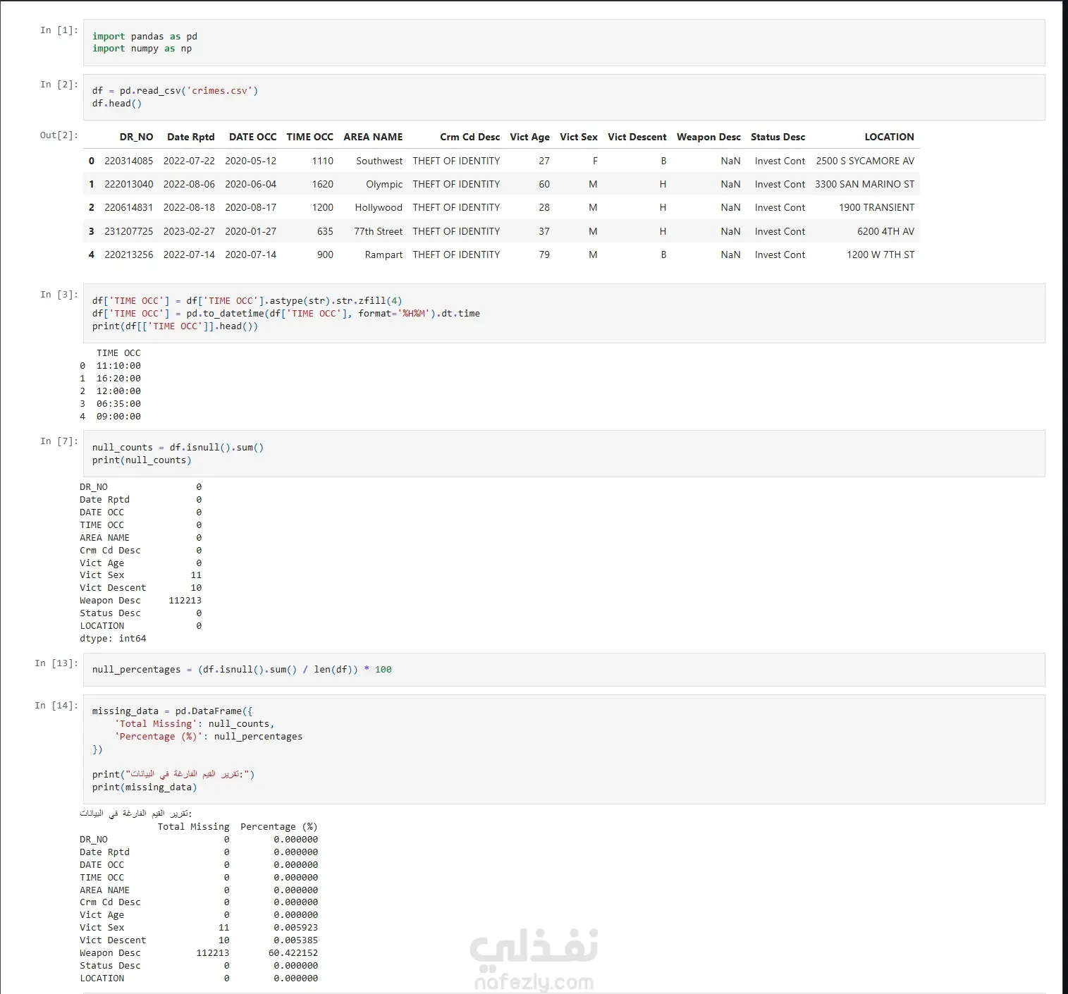This screenshot has width=1068, height=994.
Task: Click the LOCATION column header
Action: coord(889,137)
